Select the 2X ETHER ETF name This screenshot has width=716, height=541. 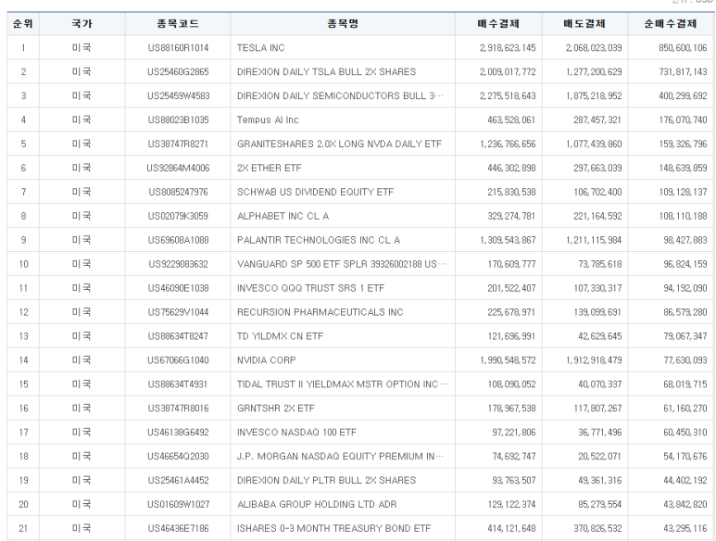tap(270, 168)
